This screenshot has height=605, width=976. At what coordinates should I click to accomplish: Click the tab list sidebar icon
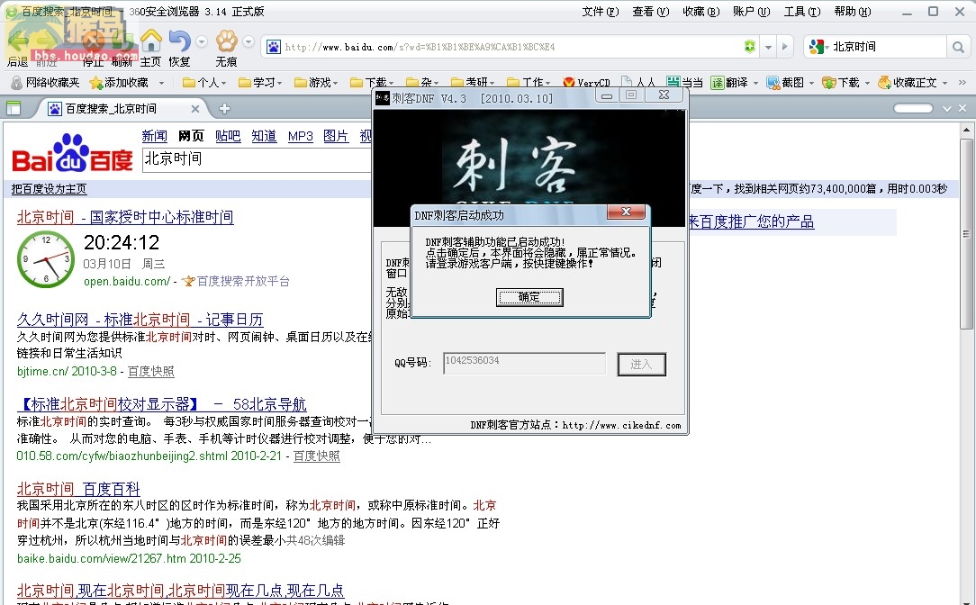(x=14, y=109)
